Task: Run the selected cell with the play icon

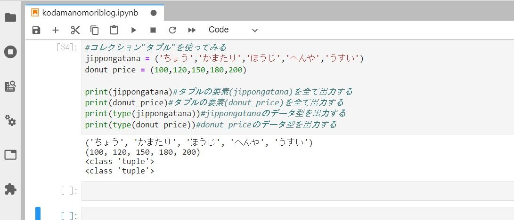Action: click(x=133, y=30)
